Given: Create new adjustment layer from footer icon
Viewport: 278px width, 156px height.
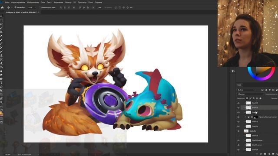Looking at the screenshot, I should click(x=269, y=154).
